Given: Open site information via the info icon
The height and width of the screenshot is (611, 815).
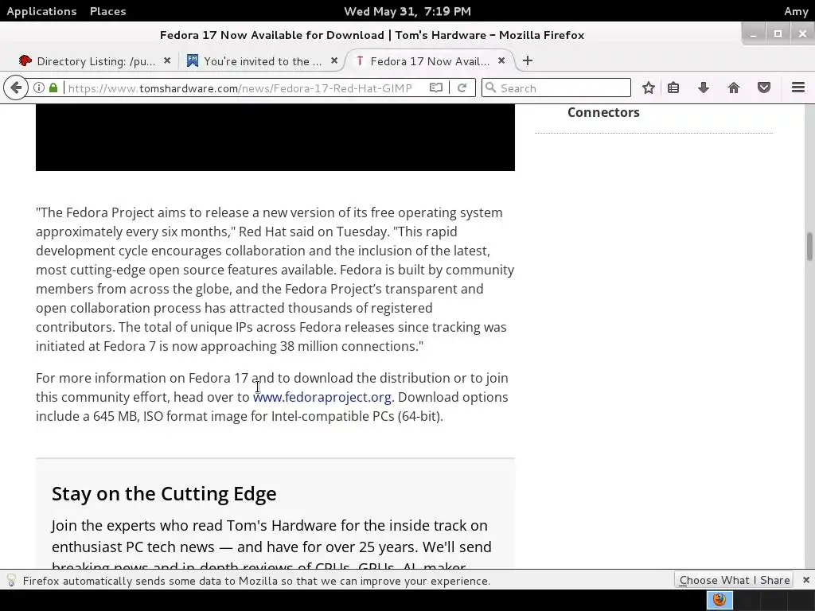Looking at the screenshot, I should tap(39, 88).
